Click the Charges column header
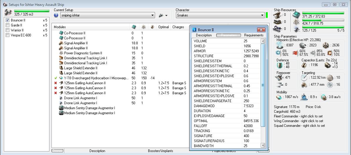 click(x=178, y=27)
